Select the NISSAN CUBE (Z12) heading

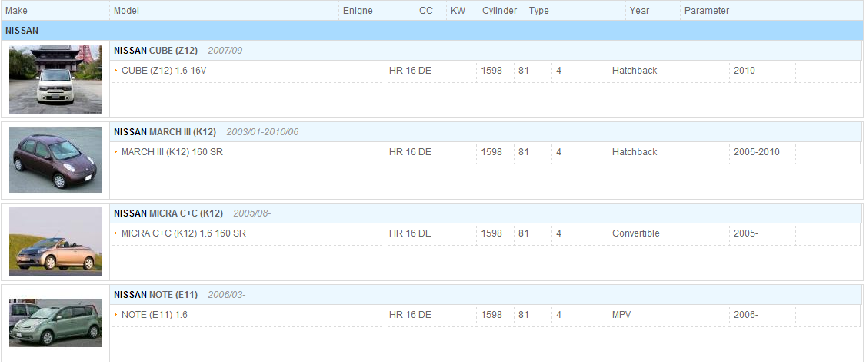click(155, 51)
